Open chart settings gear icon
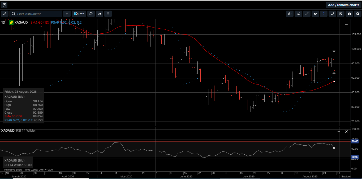This screenshot has height=179, width=362. tap(357, 14)
